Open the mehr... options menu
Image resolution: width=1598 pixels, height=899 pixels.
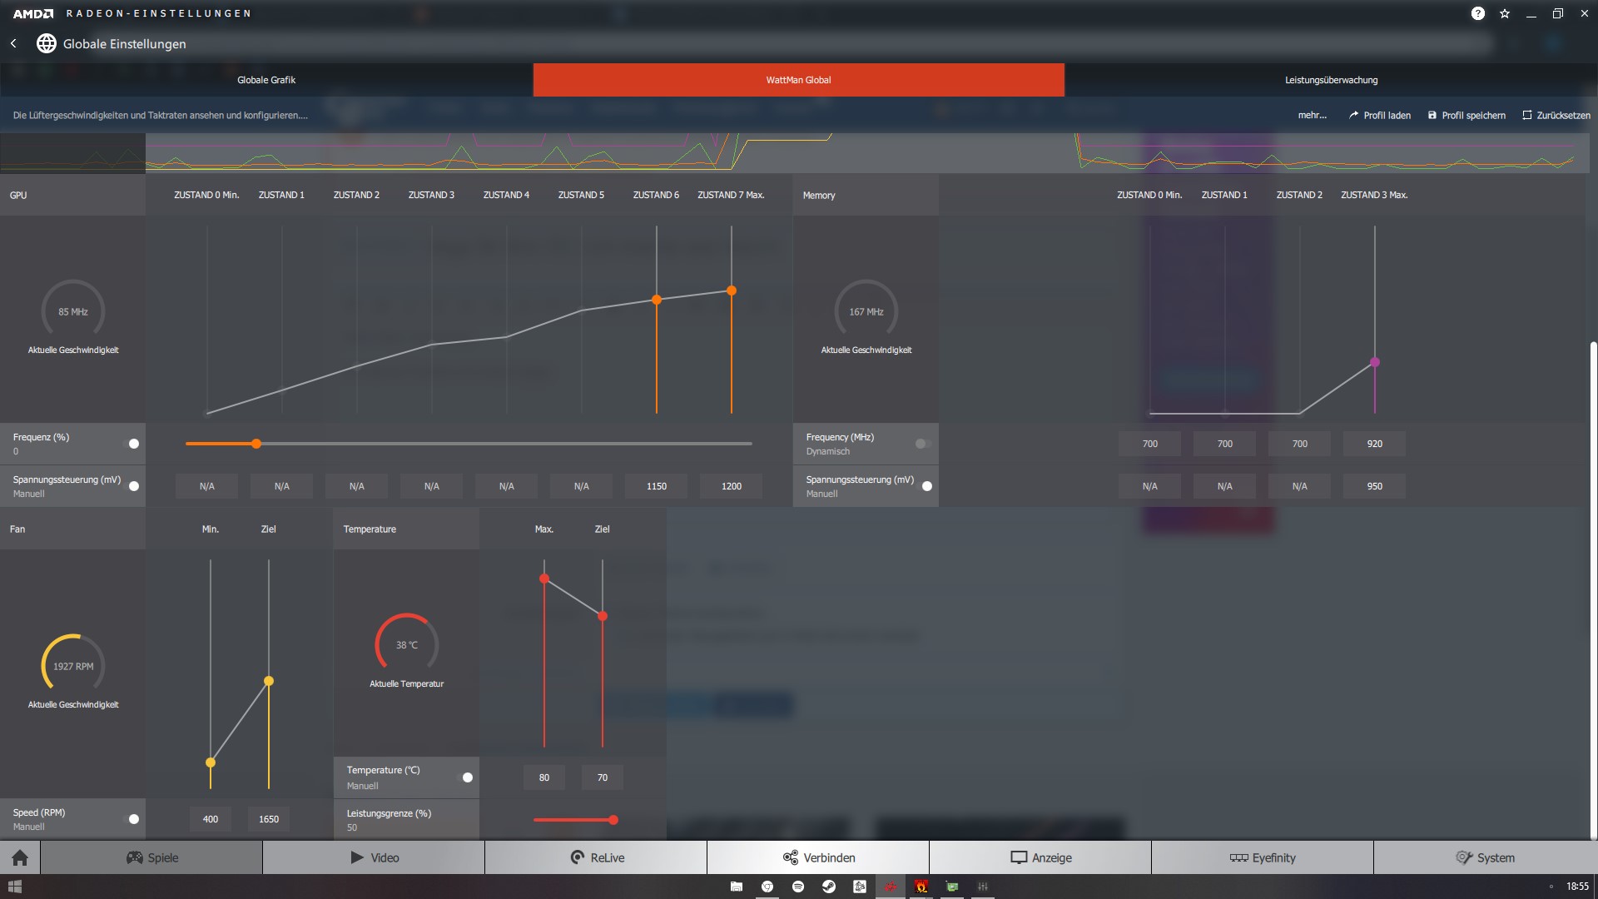pyautogui.click(x=1313, y=115)
